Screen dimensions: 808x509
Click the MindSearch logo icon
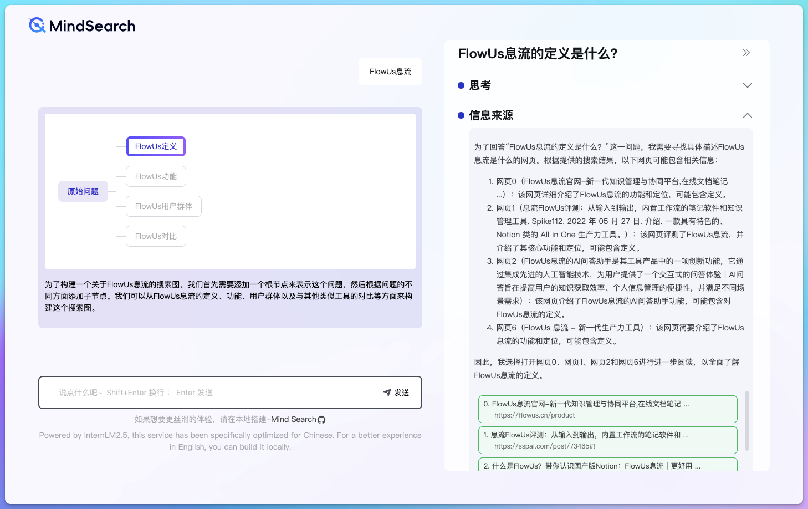tap(37, 26)
